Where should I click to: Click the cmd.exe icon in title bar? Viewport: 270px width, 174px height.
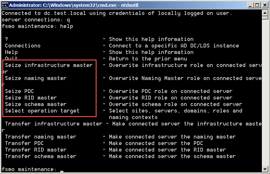tap(5, 5)
